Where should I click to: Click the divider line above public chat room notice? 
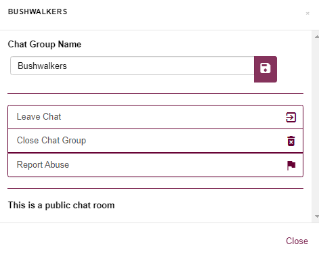[155, 188]
